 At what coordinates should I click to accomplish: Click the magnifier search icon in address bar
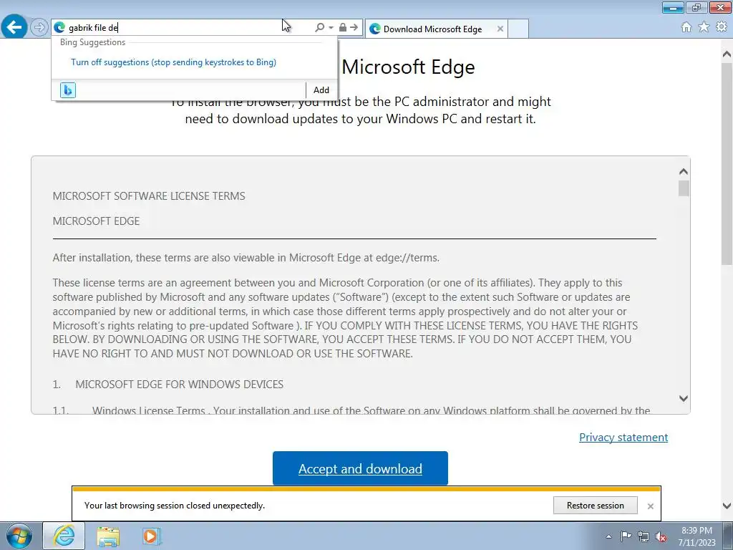tap(320, 28)
